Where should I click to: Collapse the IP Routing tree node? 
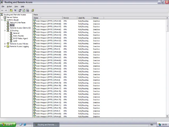[x=5, y=31]
